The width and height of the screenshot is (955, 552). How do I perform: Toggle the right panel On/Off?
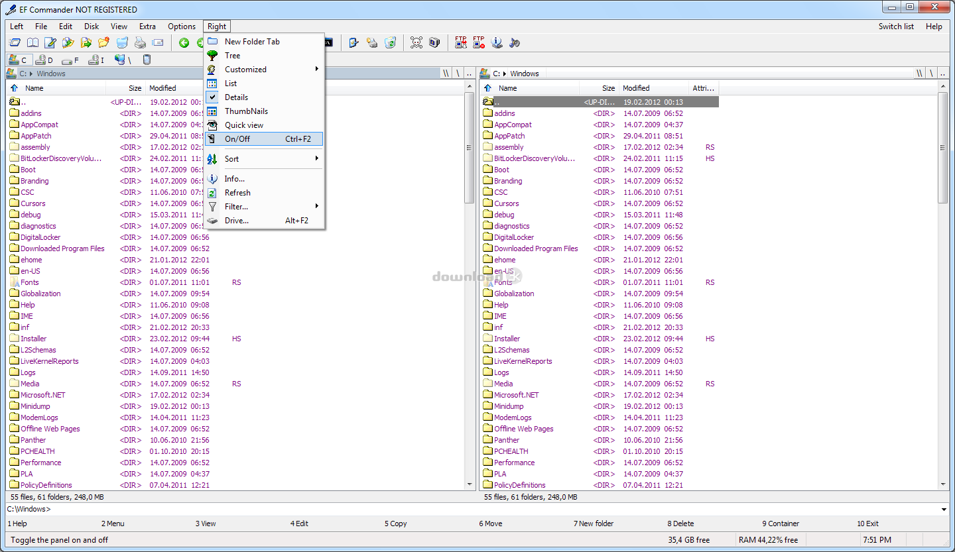pos(264,139)
